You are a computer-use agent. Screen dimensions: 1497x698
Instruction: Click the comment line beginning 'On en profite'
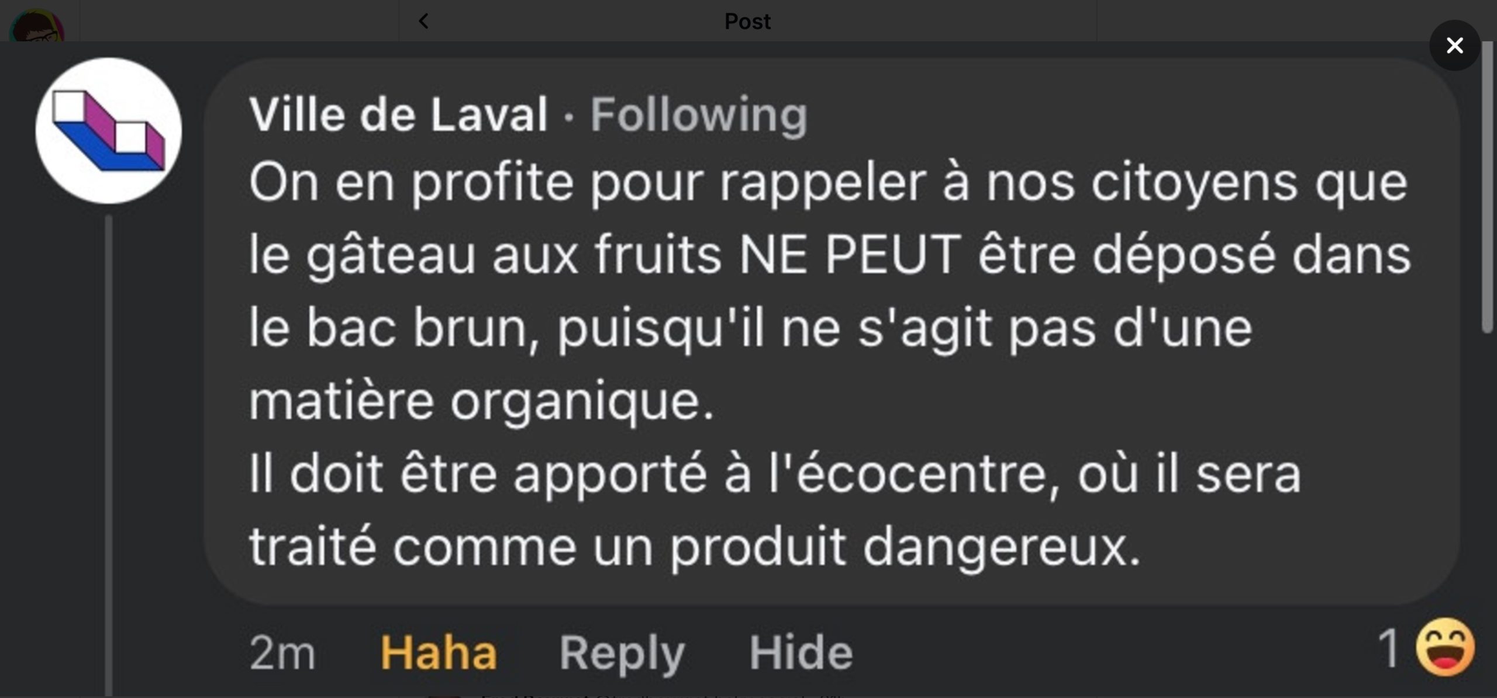[828, 183]
